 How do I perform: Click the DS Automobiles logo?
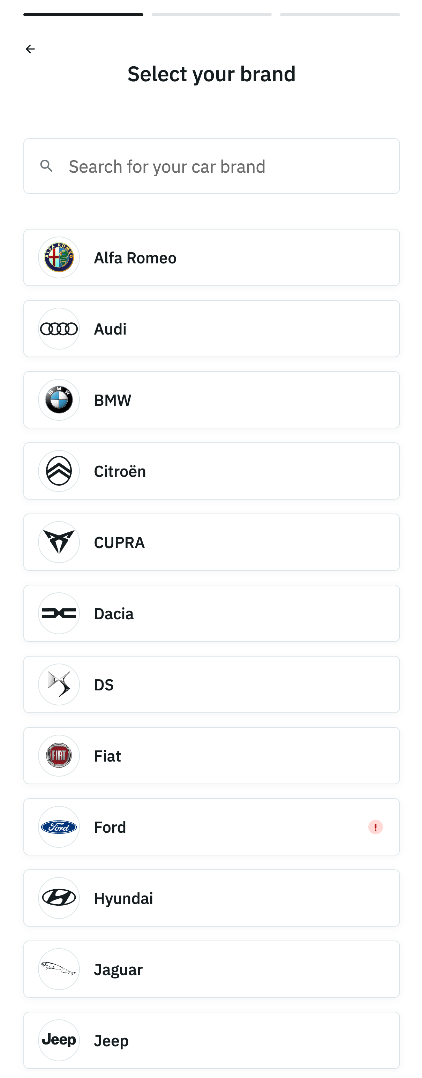pos(59,684)
